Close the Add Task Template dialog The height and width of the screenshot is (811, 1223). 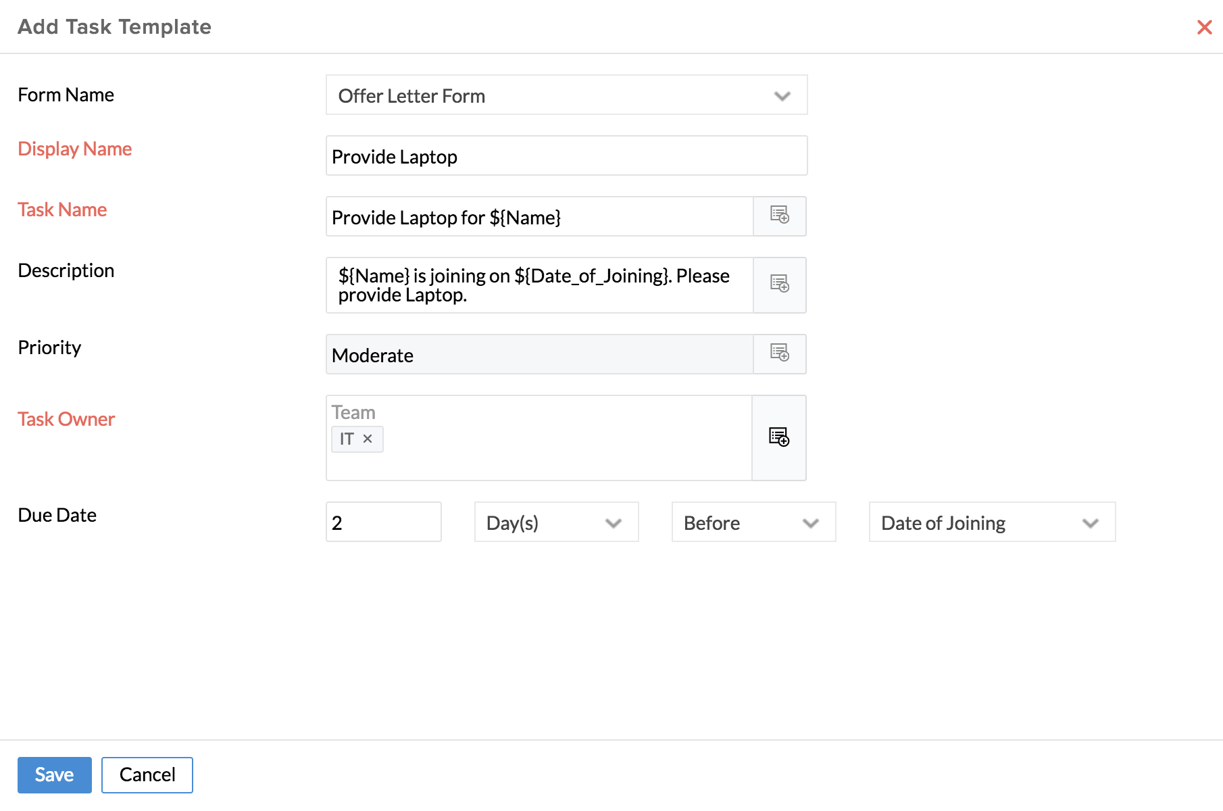[1204, 28]
